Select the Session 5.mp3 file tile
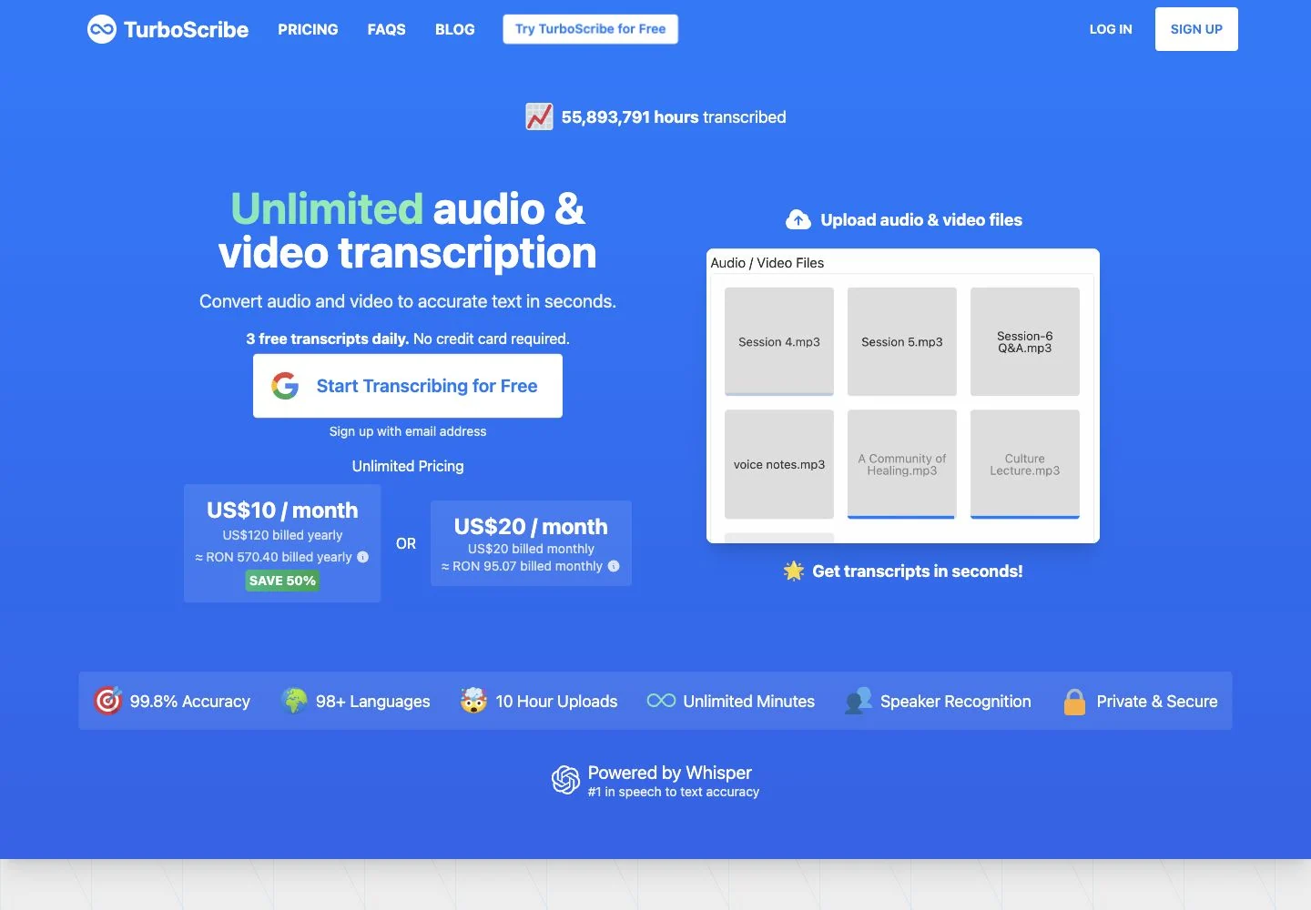 902,342
